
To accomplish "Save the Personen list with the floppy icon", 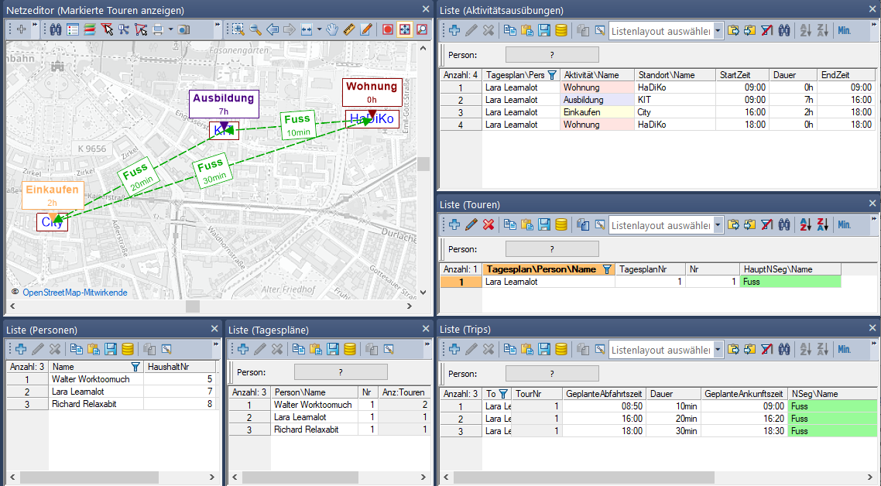I will coord(111,350).
